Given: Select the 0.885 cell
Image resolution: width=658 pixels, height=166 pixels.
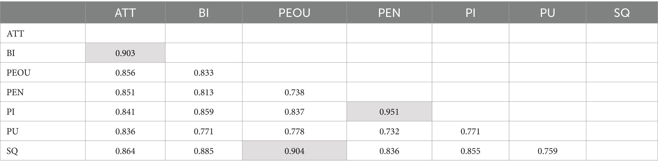Looking at the screenshot, I should click(x=203, y=151).
